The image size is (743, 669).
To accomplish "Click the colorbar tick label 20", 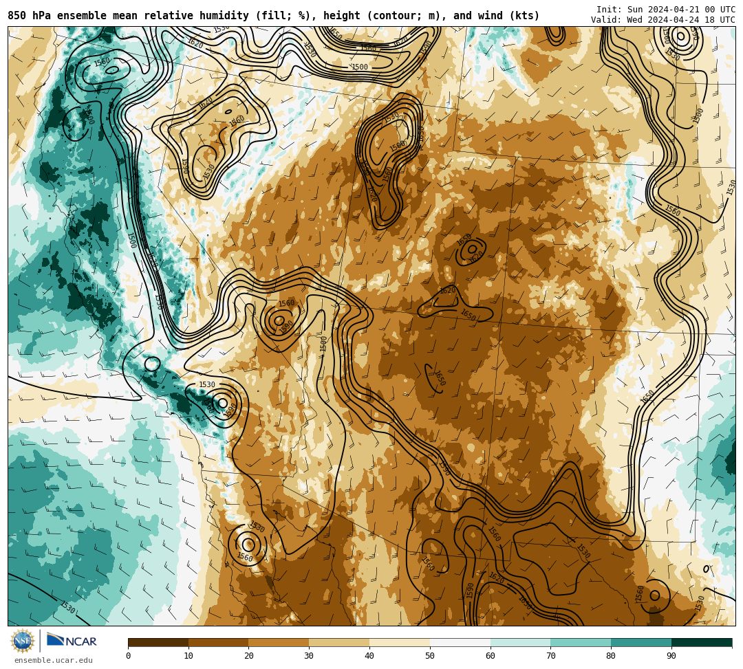I will (x=249, y=656).
